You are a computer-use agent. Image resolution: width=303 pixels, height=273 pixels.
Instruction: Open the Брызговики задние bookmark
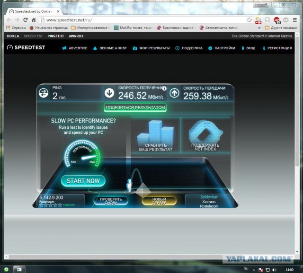click(175, 28)
